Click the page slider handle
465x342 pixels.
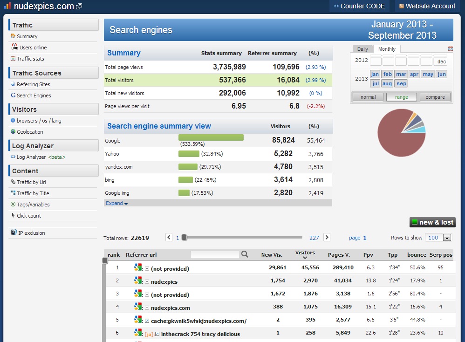184,237
